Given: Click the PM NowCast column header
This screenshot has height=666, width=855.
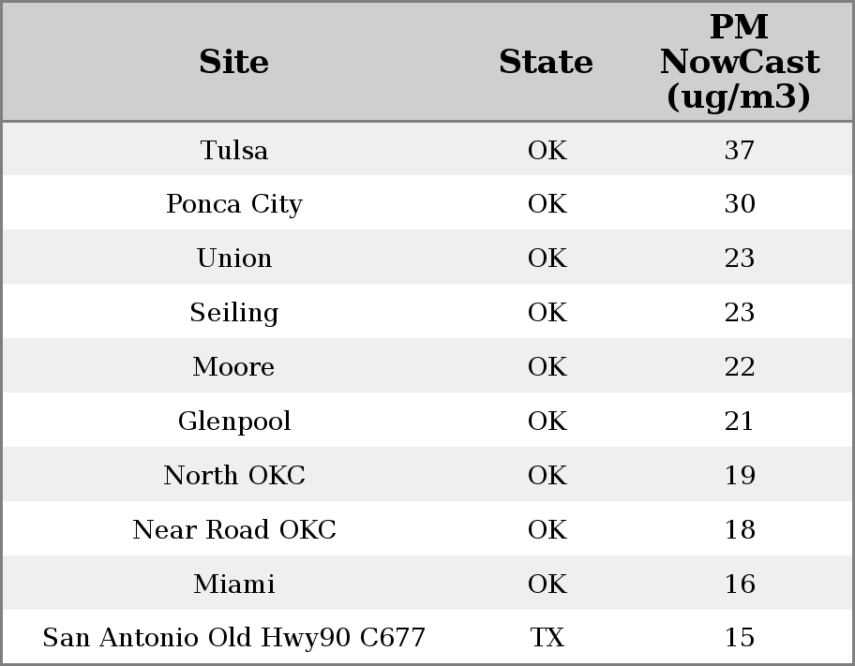Looking at the screenshot, I should click(x=740, y=62).
